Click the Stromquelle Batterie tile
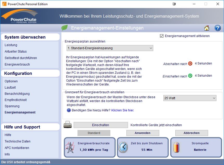 (x=196, y=147)
